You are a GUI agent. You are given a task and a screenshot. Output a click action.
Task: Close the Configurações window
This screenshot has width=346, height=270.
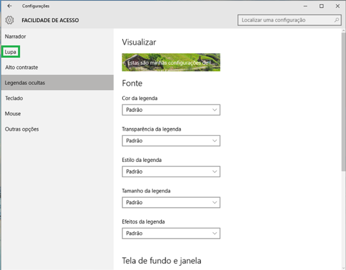coord(337,6)
